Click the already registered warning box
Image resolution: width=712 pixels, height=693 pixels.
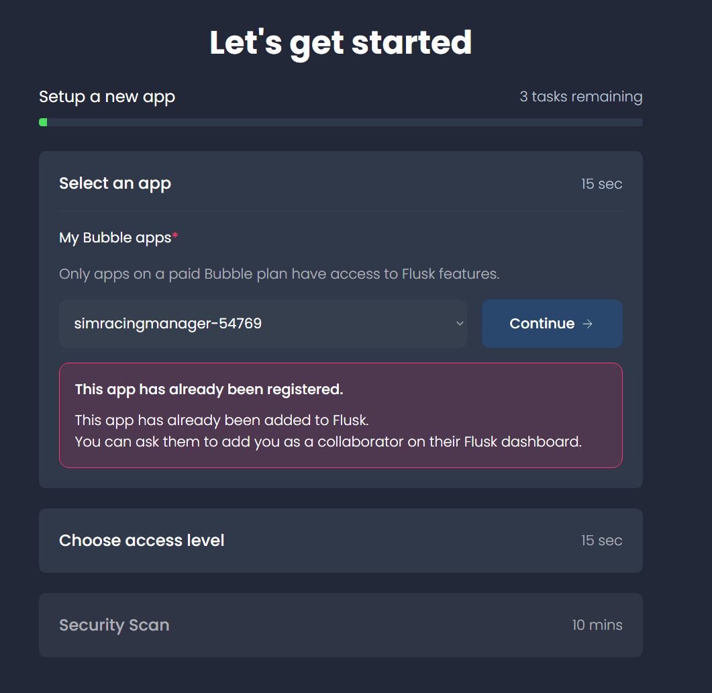click(341, 415)
